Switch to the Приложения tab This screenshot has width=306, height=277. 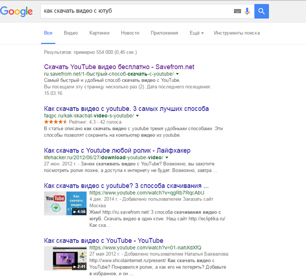[x=164, y=33]
